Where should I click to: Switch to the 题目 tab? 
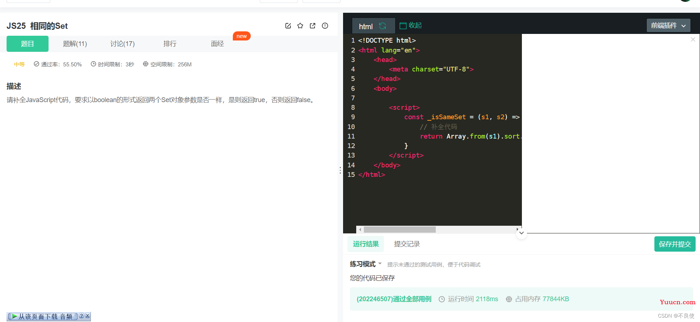tap(27, 44)
